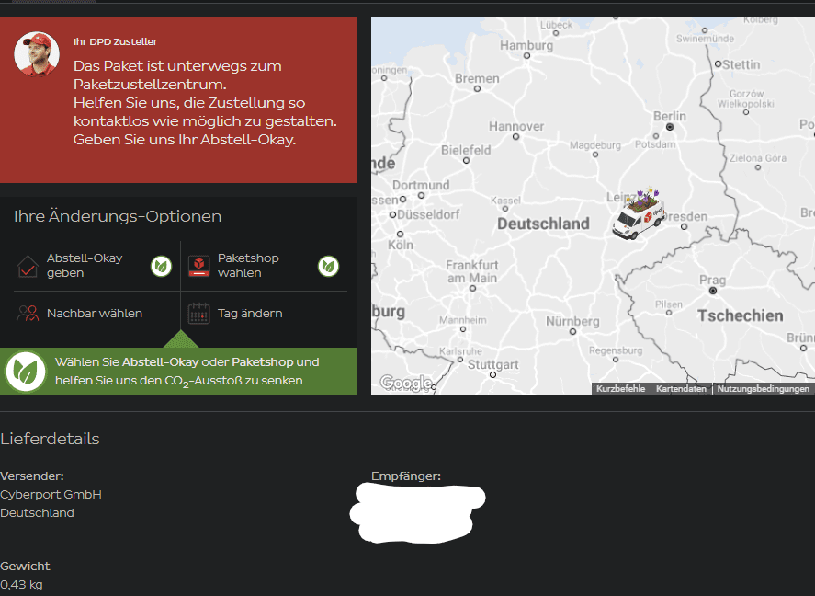Click the Ihr DPD Zusteller caption
Viewport: 815px width, 596px height.
click(x=116, y=41)
